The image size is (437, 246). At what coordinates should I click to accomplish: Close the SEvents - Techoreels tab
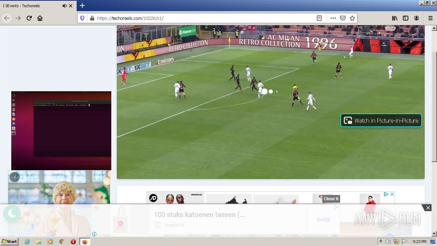pos(71,6)
